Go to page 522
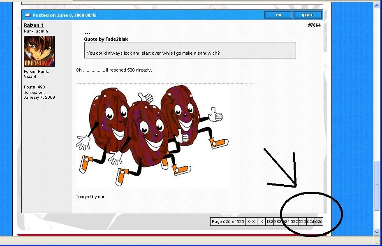This screenshot has width=382, height=246. [294, 221]
